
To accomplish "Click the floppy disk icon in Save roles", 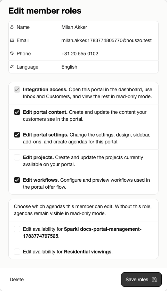I will (154, 280).
